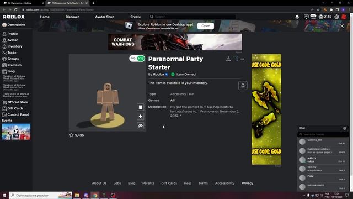Screen dimensions: 353x199
Task: Click the item notify bell button
Action: point(243,86)
